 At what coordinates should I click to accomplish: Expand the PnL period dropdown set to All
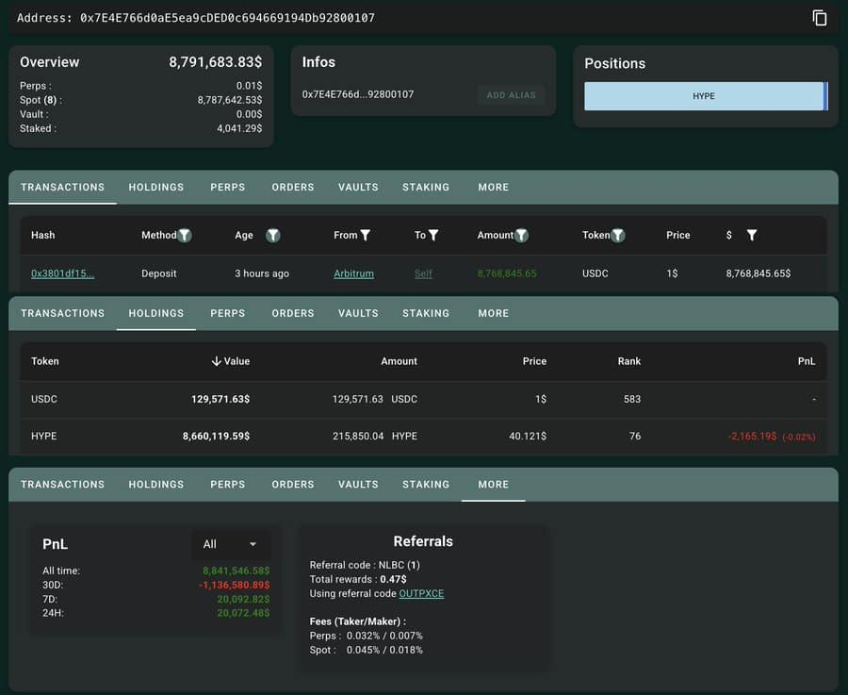231,544
